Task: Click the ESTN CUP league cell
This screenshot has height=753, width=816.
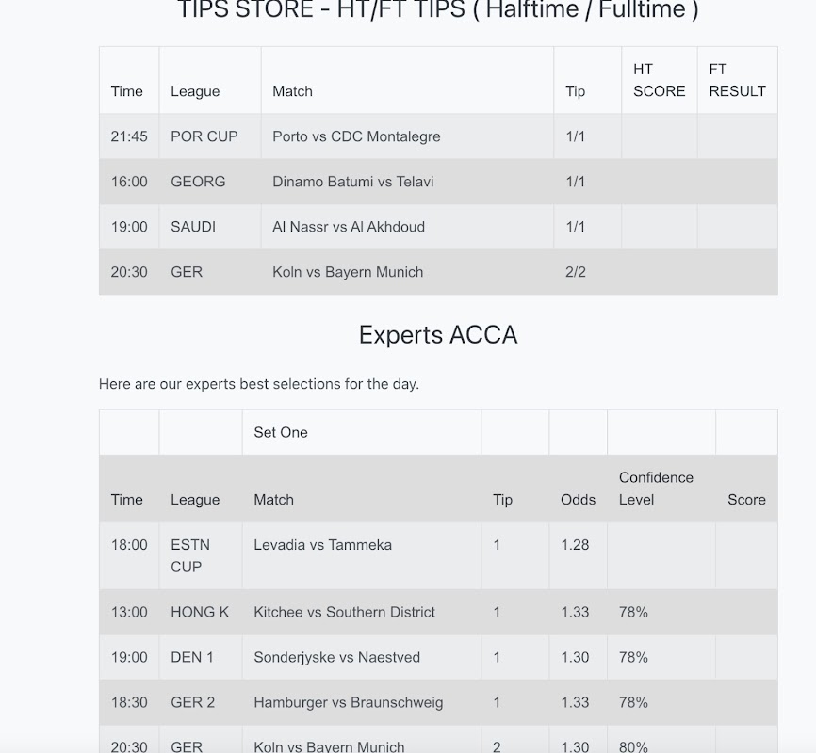Action: click(190, 555)
